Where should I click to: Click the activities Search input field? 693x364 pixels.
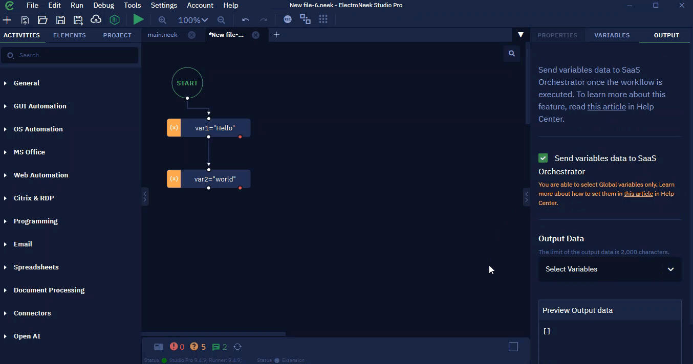(x=70, y=55)
